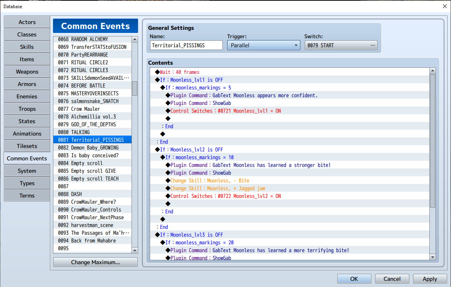This screenshot has width=451, height=287.
Task: Select event 0086 Empty scroll TEACH
Action: [92, 179]
